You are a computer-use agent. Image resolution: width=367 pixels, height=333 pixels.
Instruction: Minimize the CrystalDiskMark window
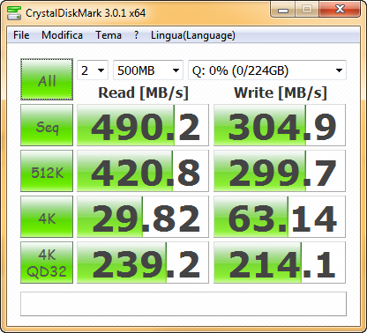282,10
